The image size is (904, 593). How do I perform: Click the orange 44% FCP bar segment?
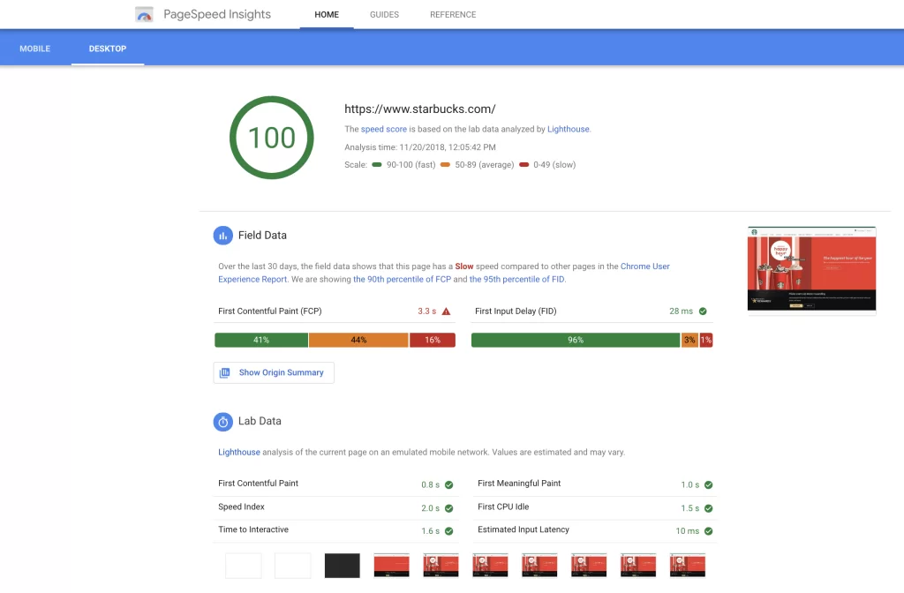point(358,340)
